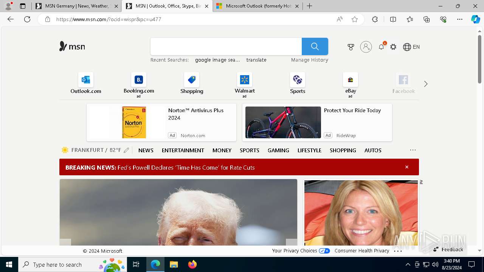This screenshot has width=484, height=272.
Task: Expand more categories ellipsis
Action: (413, 150)
